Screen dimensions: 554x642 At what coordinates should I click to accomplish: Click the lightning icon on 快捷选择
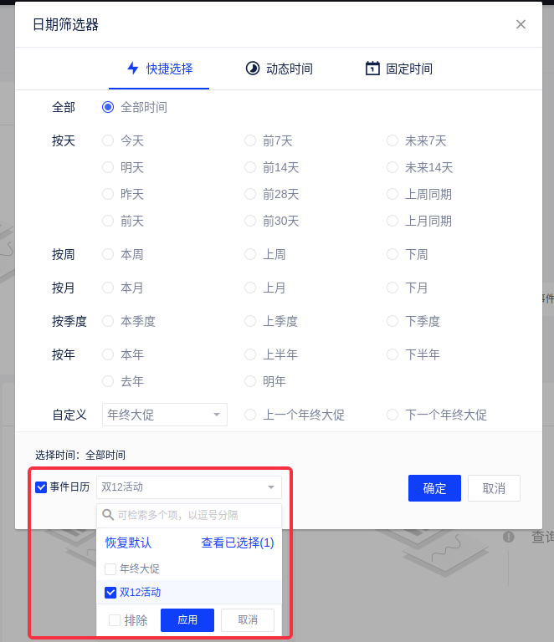click(132, 69)
